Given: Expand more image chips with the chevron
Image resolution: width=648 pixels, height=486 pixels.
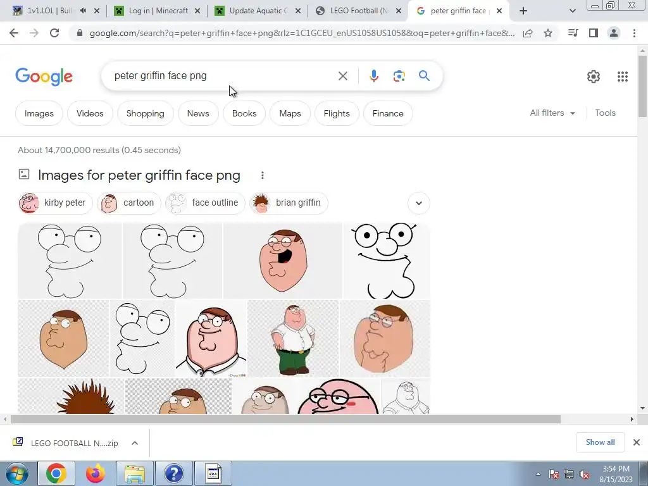Looking at the screenshot, I should pyautogui.click(x=419, y=203).
